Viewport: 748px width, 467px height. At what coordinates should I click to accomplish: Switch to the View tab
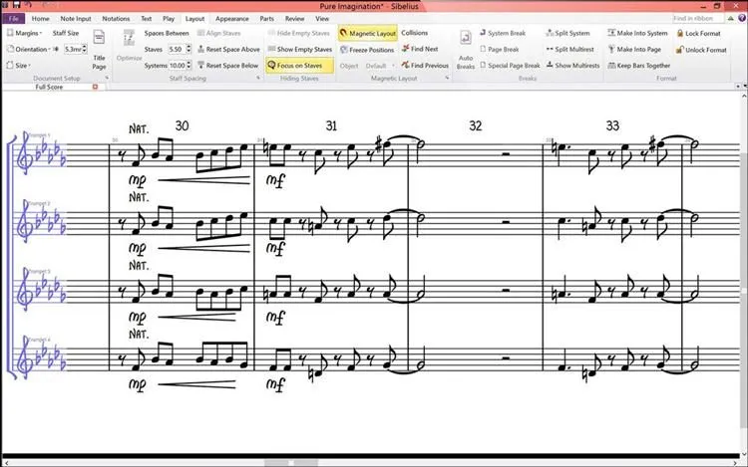tap(322, 19)
